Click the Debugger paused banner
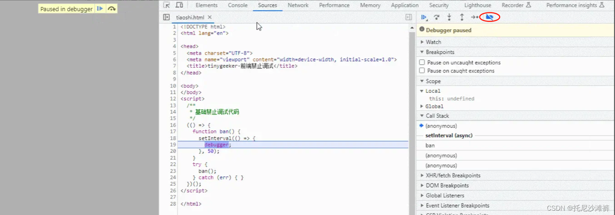The width and height of the screenshot is (615, 215). tap(515, 30)
